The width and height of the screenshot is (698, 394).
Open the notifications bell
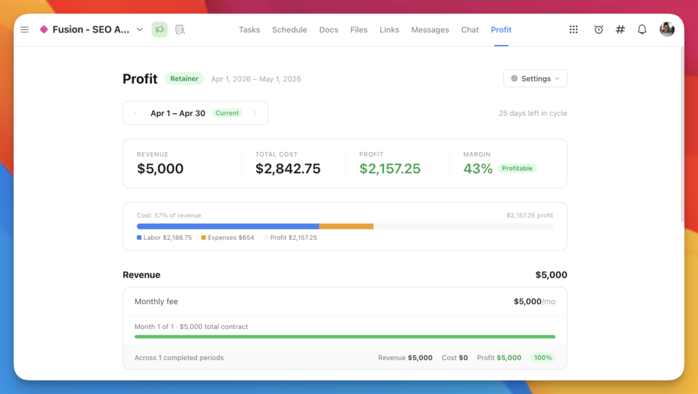pyautogui.click(x=642, y=30)
